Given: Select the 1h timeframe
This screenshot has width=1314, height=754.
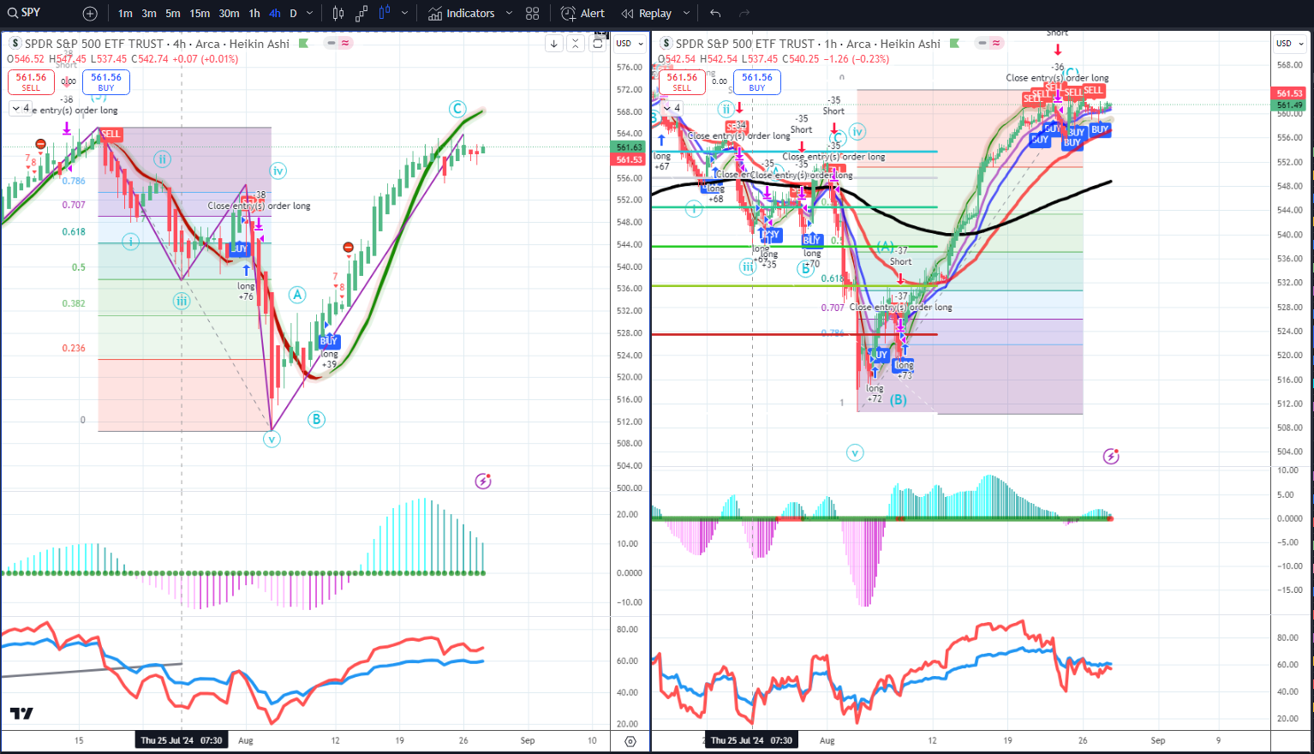Looking at the screenshot, I should [254, 14].
